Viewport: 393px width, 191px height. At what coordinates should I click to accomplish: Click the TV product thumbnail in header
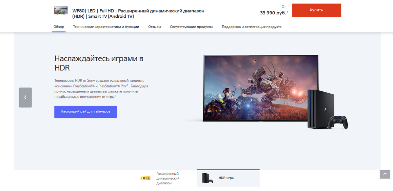pyautogui.click(x=61, y=10)
